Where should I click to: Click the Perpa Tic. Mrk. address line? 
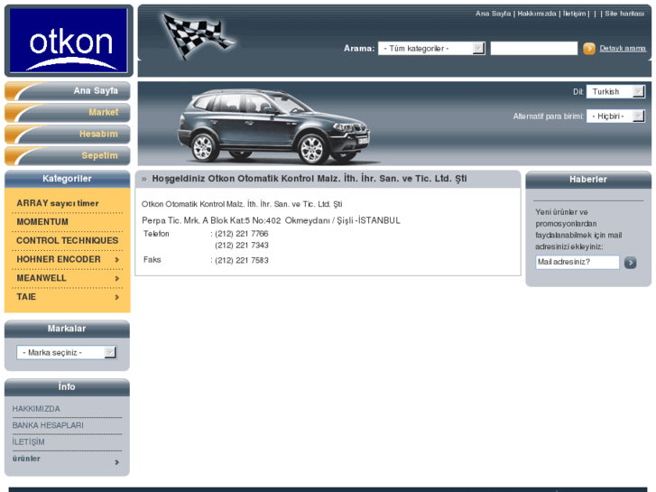pos(271,220)
